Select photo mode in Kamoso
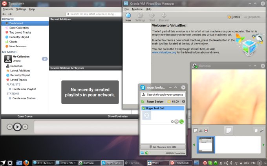The width and height of the screenshot is (267, 166). [196, 130]
